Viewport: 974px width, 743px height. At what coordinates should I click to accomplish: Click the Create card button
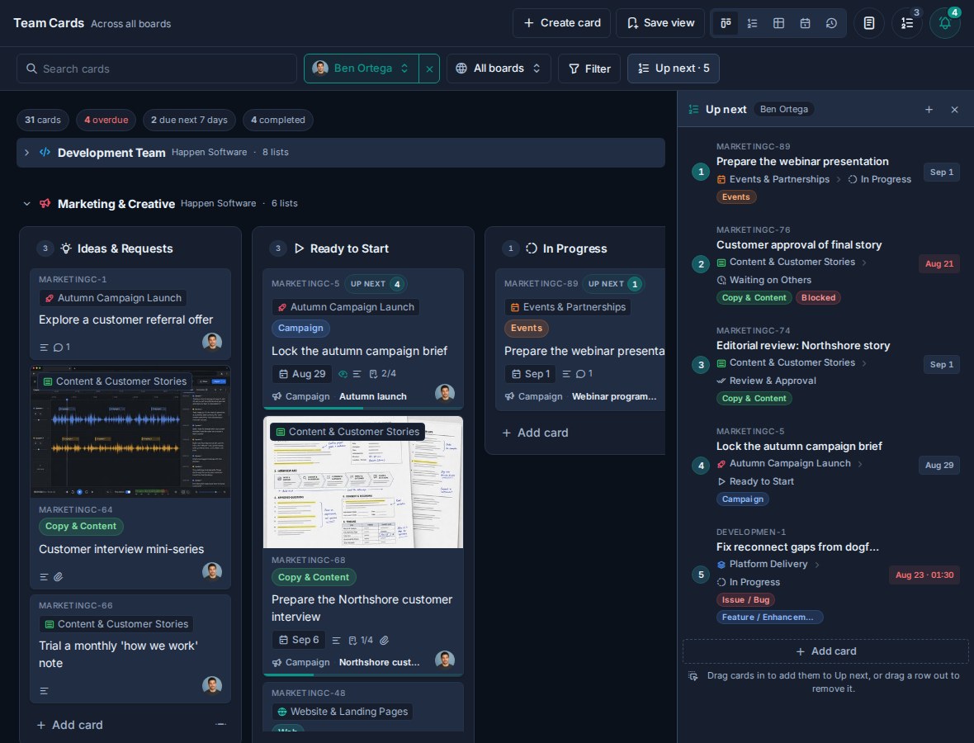[561, 23]
